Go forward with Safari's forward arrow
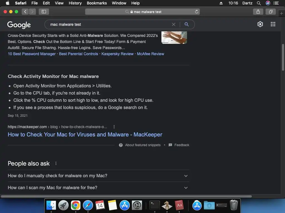 click(x=32, y=12)
